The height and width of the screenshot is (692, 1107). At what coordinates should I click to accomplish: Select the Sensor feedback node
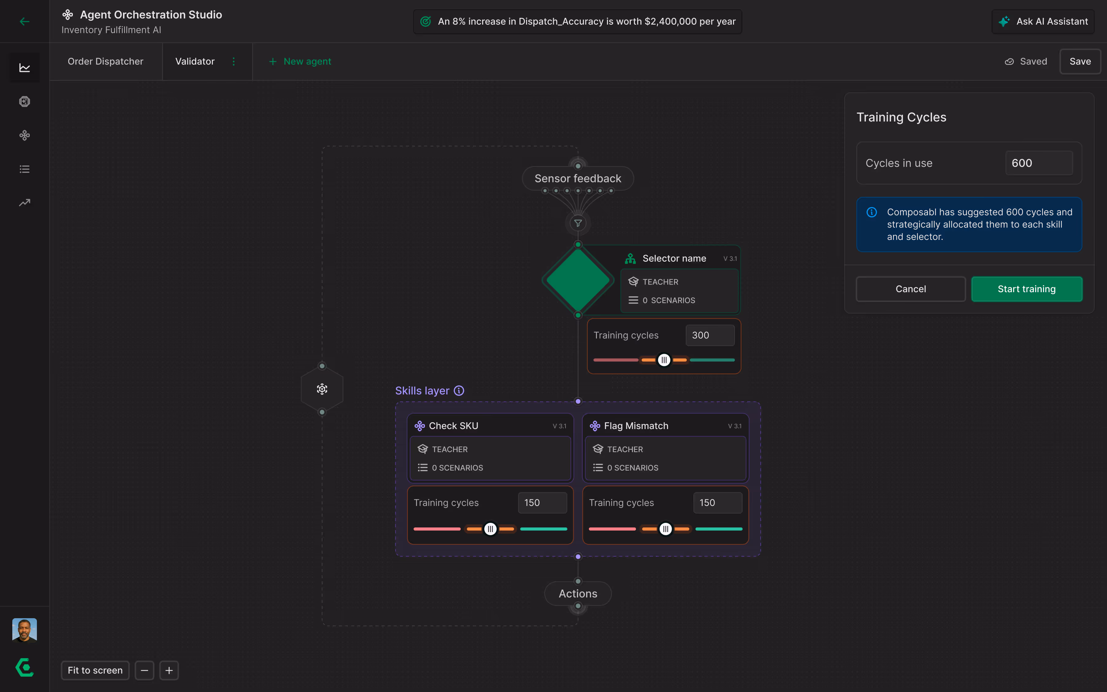point(578,178)
